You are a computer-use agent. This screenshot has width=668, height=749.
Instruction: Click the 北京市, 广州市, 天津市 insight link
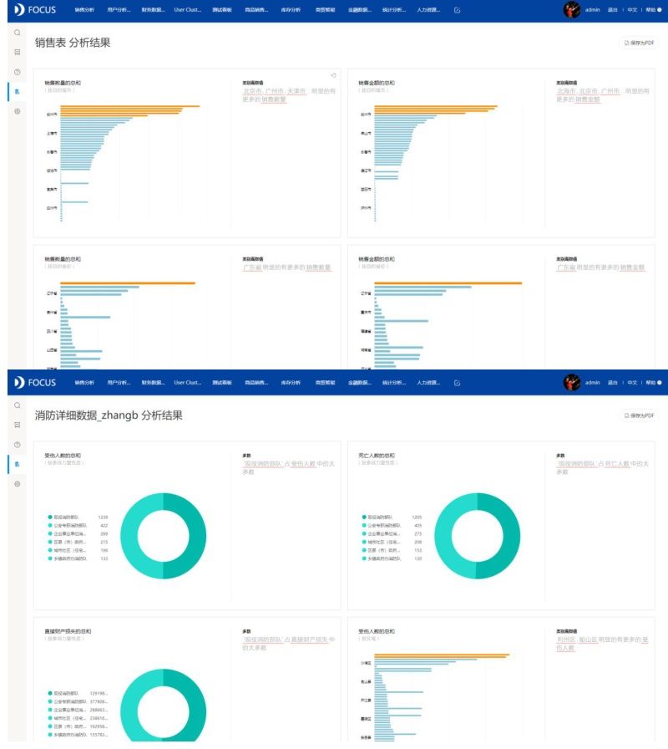coord(275,91)
